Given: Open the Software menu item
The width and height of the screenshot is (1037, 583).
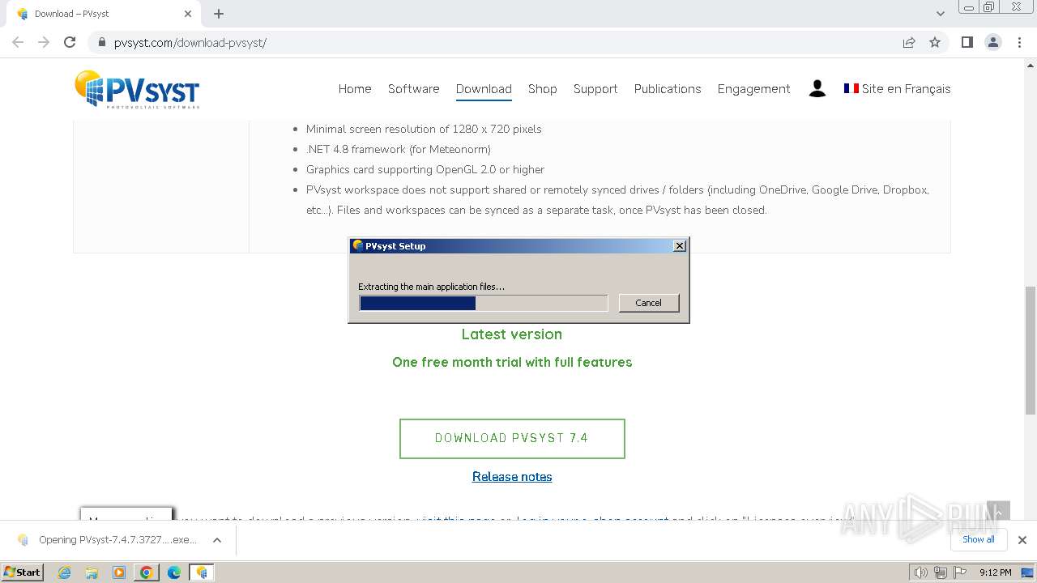Looking at the screenshot, I should [x=413, y=89].
